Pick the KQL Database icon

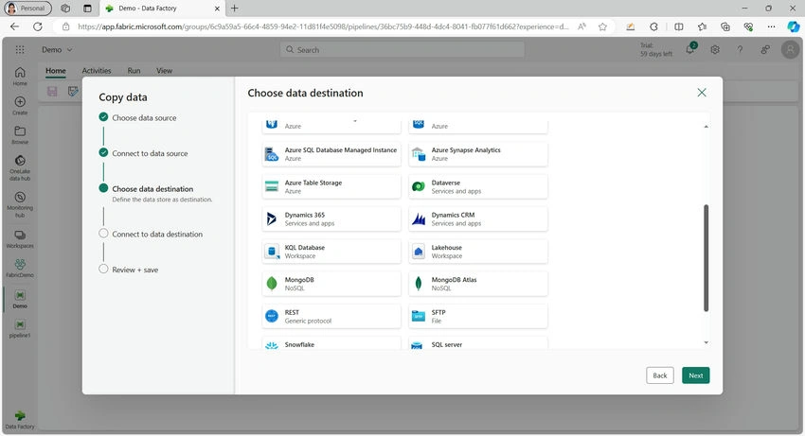272,252
